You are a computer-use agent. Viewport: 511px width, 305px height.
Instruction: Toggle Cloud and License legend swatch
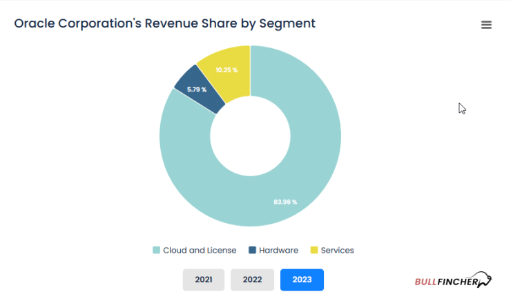pyautogui.click(x=157, y=250)
